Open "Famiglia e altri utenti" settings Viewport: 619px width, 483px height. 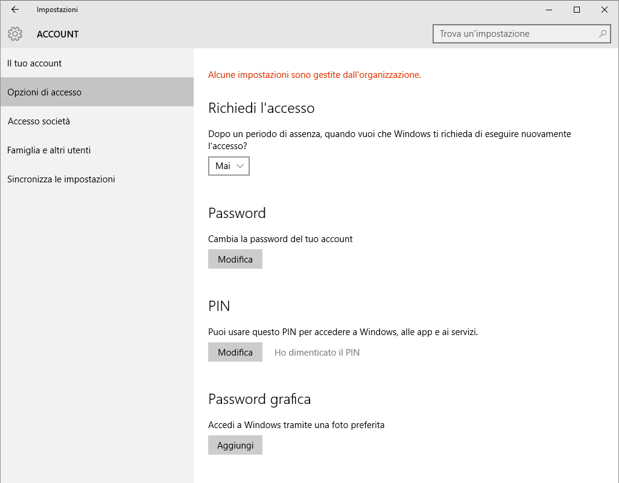(49, 150)
